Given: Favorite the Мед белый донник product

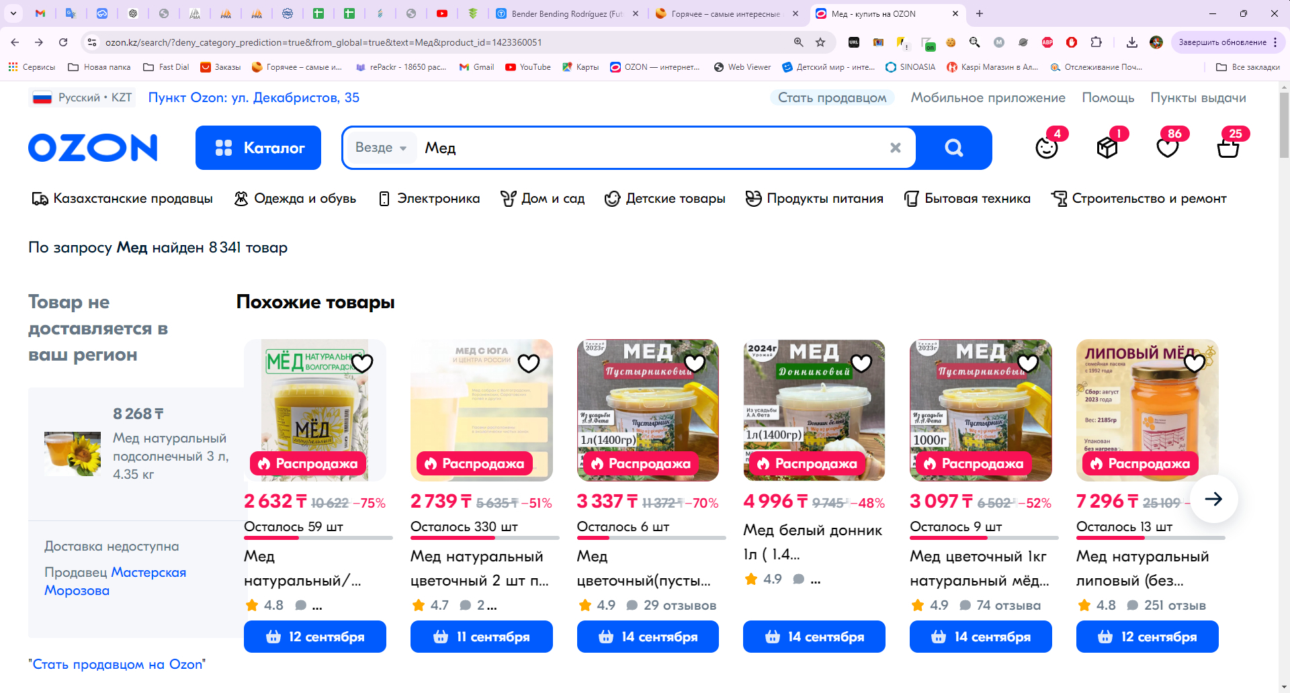Looking at the screenshot, I should [861, 363].
